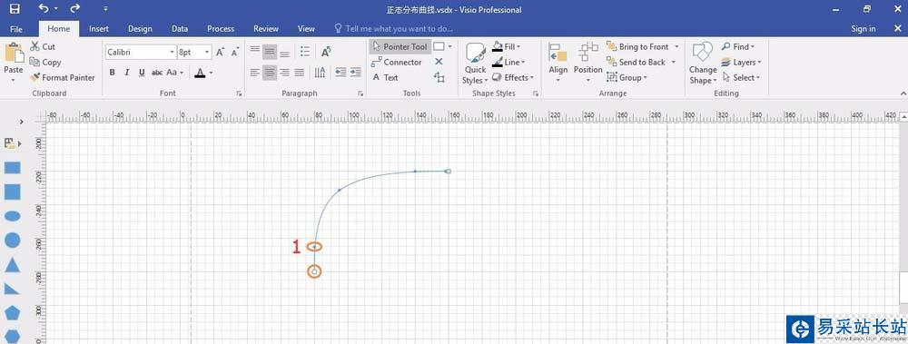Click the Cut button
This screenshot has height=344, width=908.
point(43,46)
